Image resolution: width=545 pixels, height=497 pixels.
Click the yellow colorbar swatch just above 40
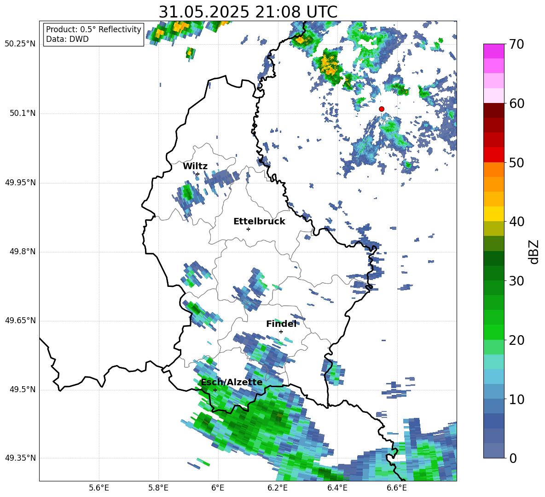[x=493, y=214]
